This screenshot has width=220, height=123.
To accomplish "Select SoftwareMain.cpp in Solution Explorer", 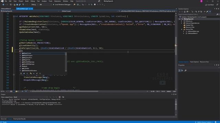I will tap(193, 31).
